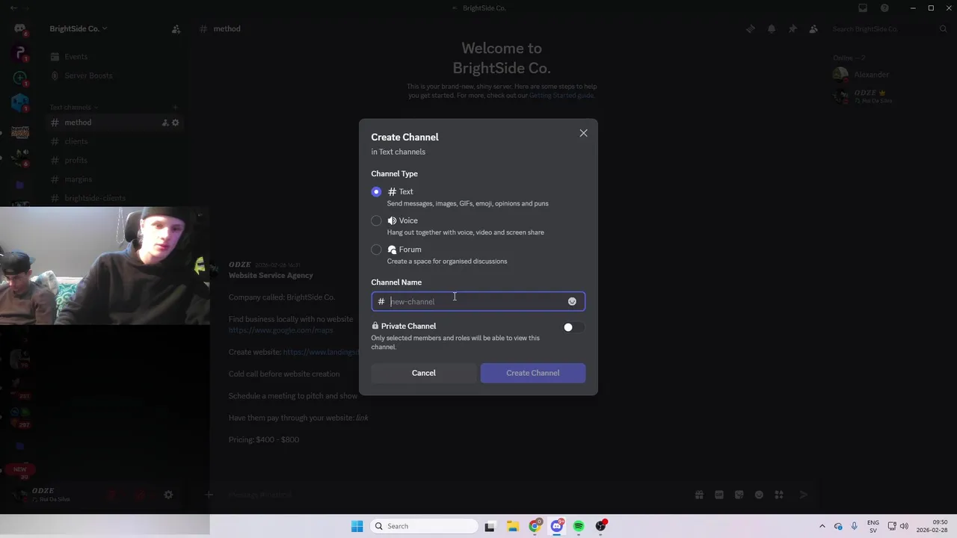Open sticker picker in message bar

point(739,495)
